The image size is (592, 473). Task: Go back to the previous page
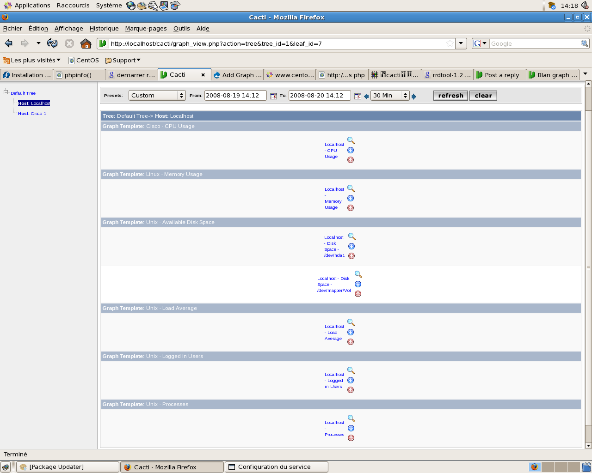pyautogui.click(x=9, y=43)
